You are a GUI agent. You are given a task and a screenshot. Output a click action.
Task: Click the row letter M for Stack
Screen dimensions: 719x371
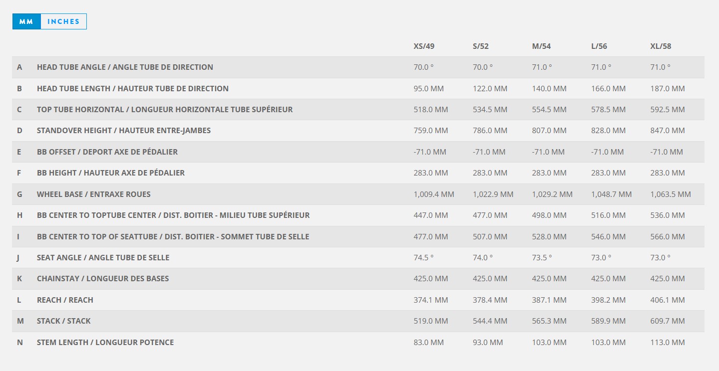(20, 321)
